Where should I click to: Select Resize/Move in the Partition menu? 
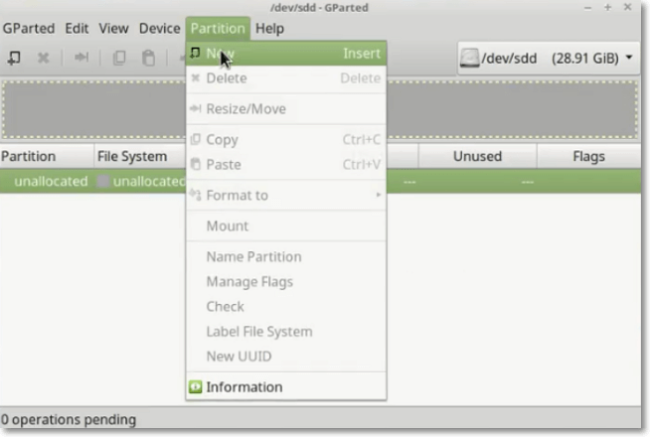coord(286,109)
